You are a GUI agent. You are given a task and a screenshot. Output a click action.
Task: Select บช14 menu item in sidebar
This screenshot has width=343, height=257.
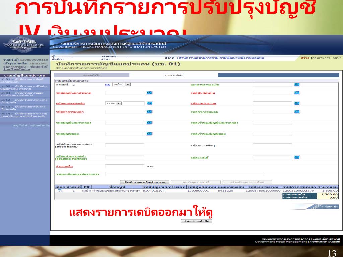25,115
